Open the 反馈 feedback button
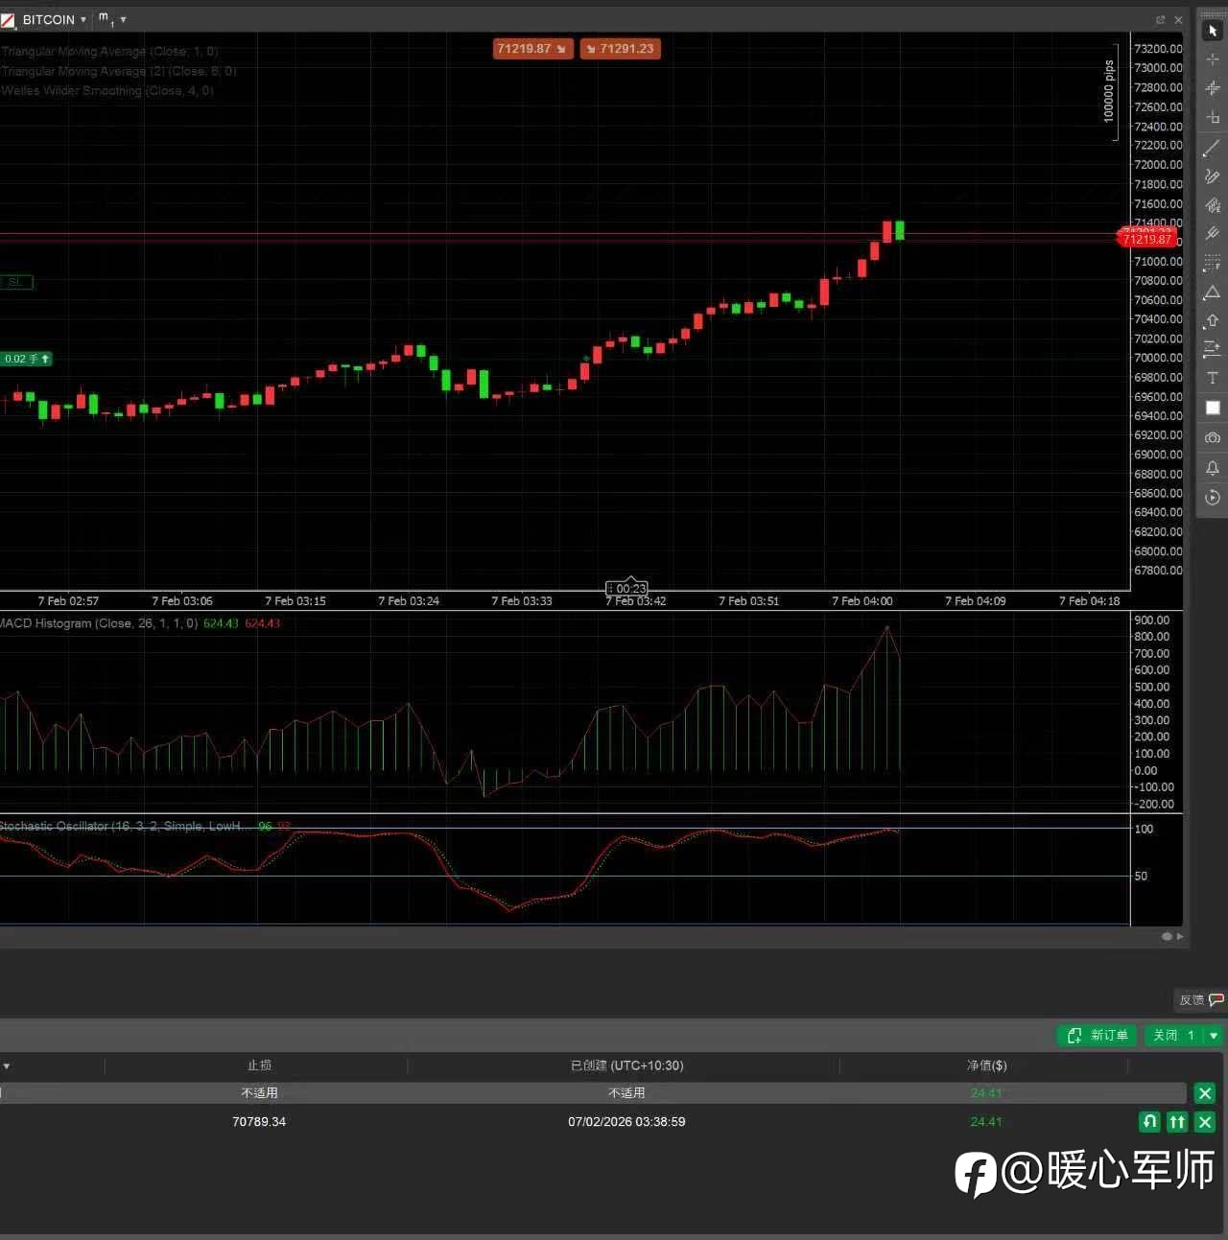The image size is (1228, 1240). (x=1200, y=1000)
